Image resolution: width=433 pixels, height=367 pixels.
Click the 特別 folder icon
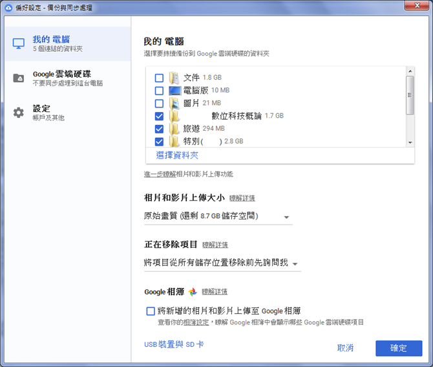[x=174, y=141]
